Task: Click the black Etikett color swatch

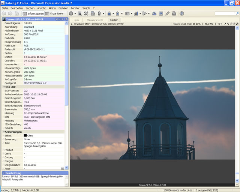Action: pos(25,135)
